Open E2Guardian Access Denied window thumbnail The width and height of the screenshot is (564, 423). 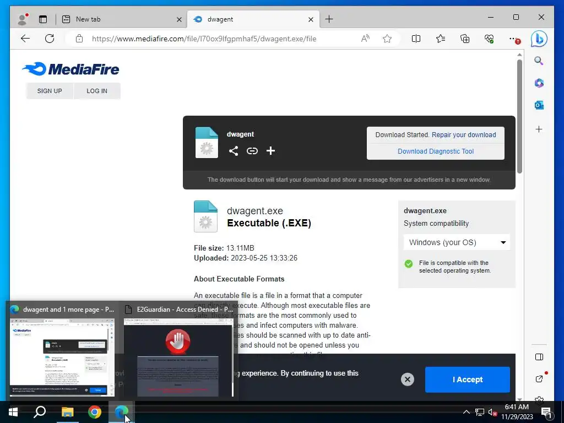click(178, 351)
